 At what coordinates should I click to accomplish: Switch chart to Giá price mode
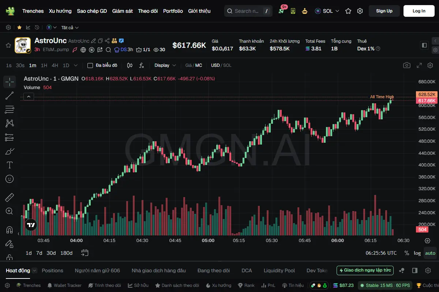tap(188, 65)
